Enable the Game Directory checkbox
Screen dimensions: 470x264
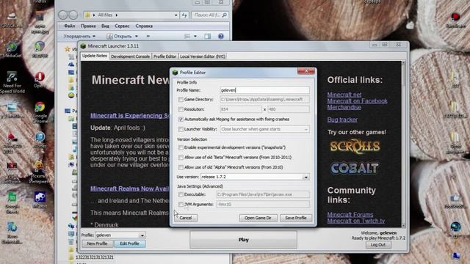pos(181,100)
